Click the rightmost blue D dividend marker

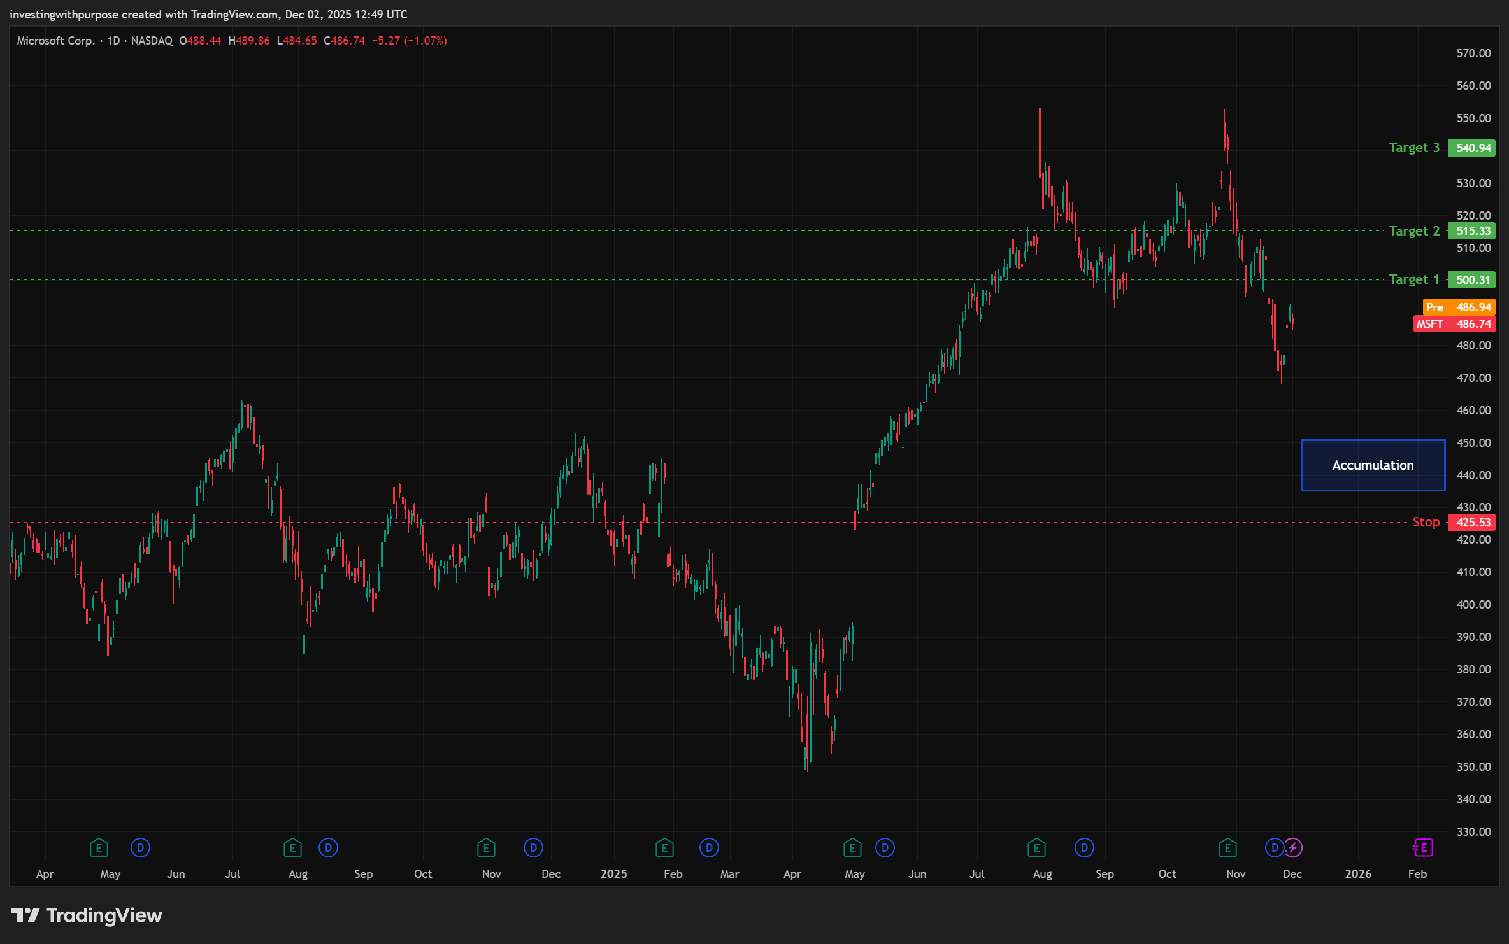(x=1274, y=848)
